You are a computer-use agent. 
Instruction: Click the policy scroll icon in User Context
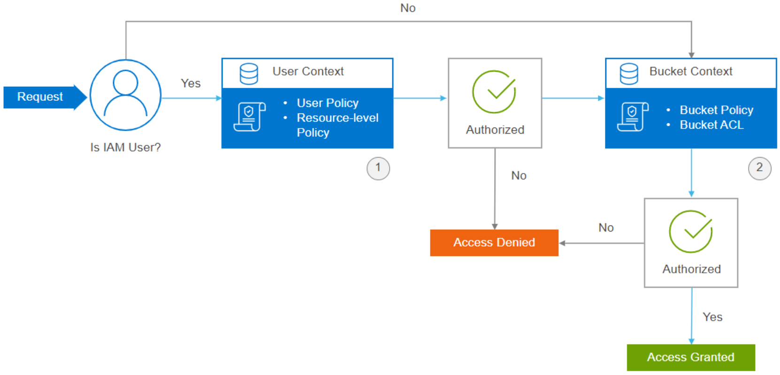[250, 117]
